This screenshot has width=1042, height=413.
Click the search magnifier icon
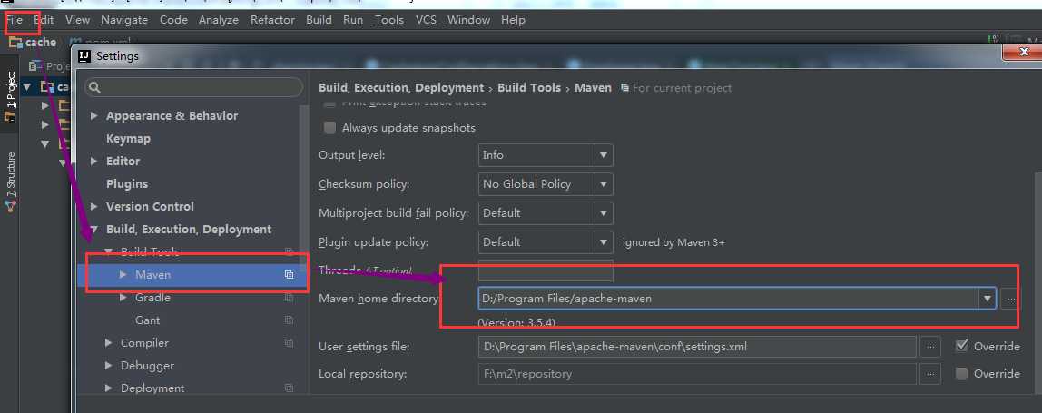(94, 87)
